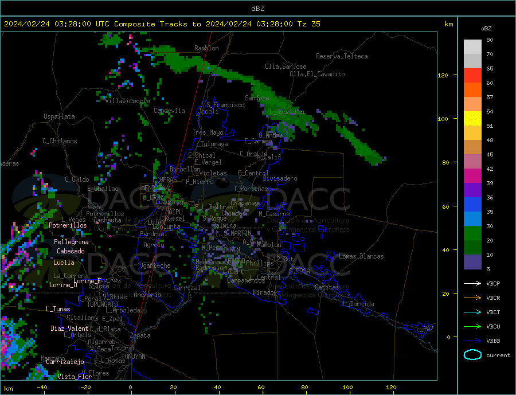This screenshot has width=516, height=395.
Task: Click the 'Zapata' map label
Action: click(140, 335)
